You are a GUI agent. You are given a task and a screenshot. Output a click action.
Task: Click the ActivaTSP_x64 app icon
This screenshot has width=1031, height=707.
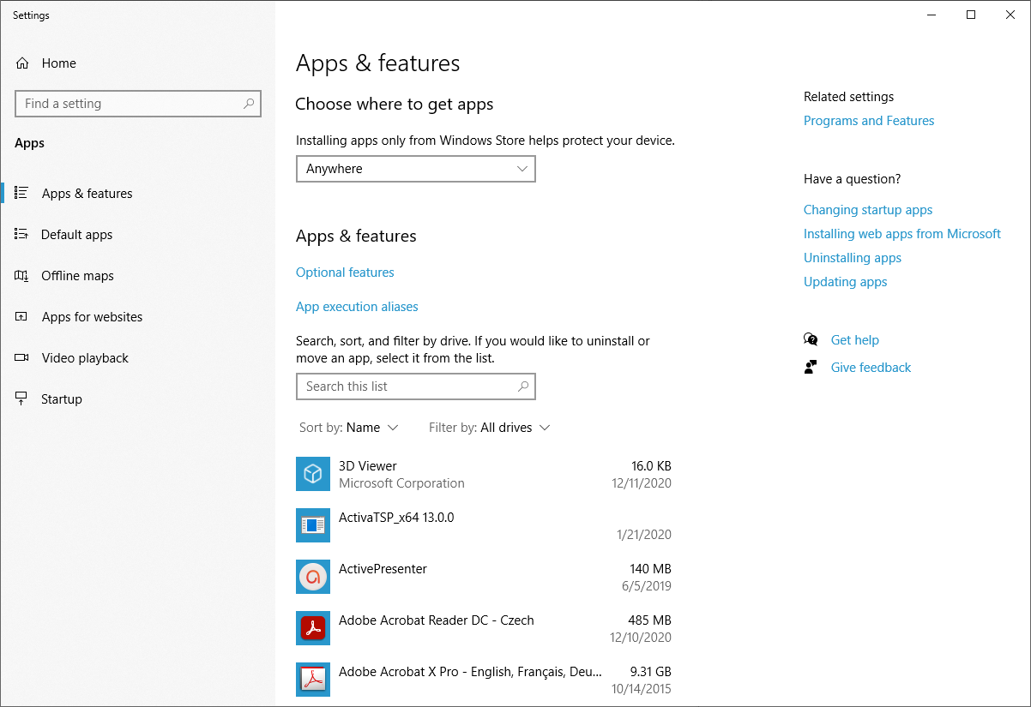[313, 525]
